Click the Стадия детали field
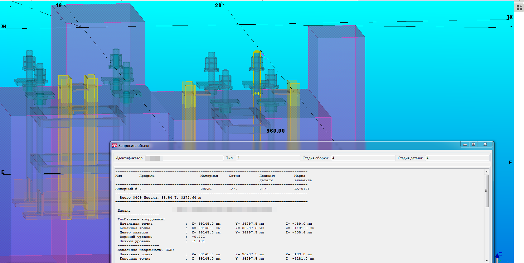 [457, 158]
